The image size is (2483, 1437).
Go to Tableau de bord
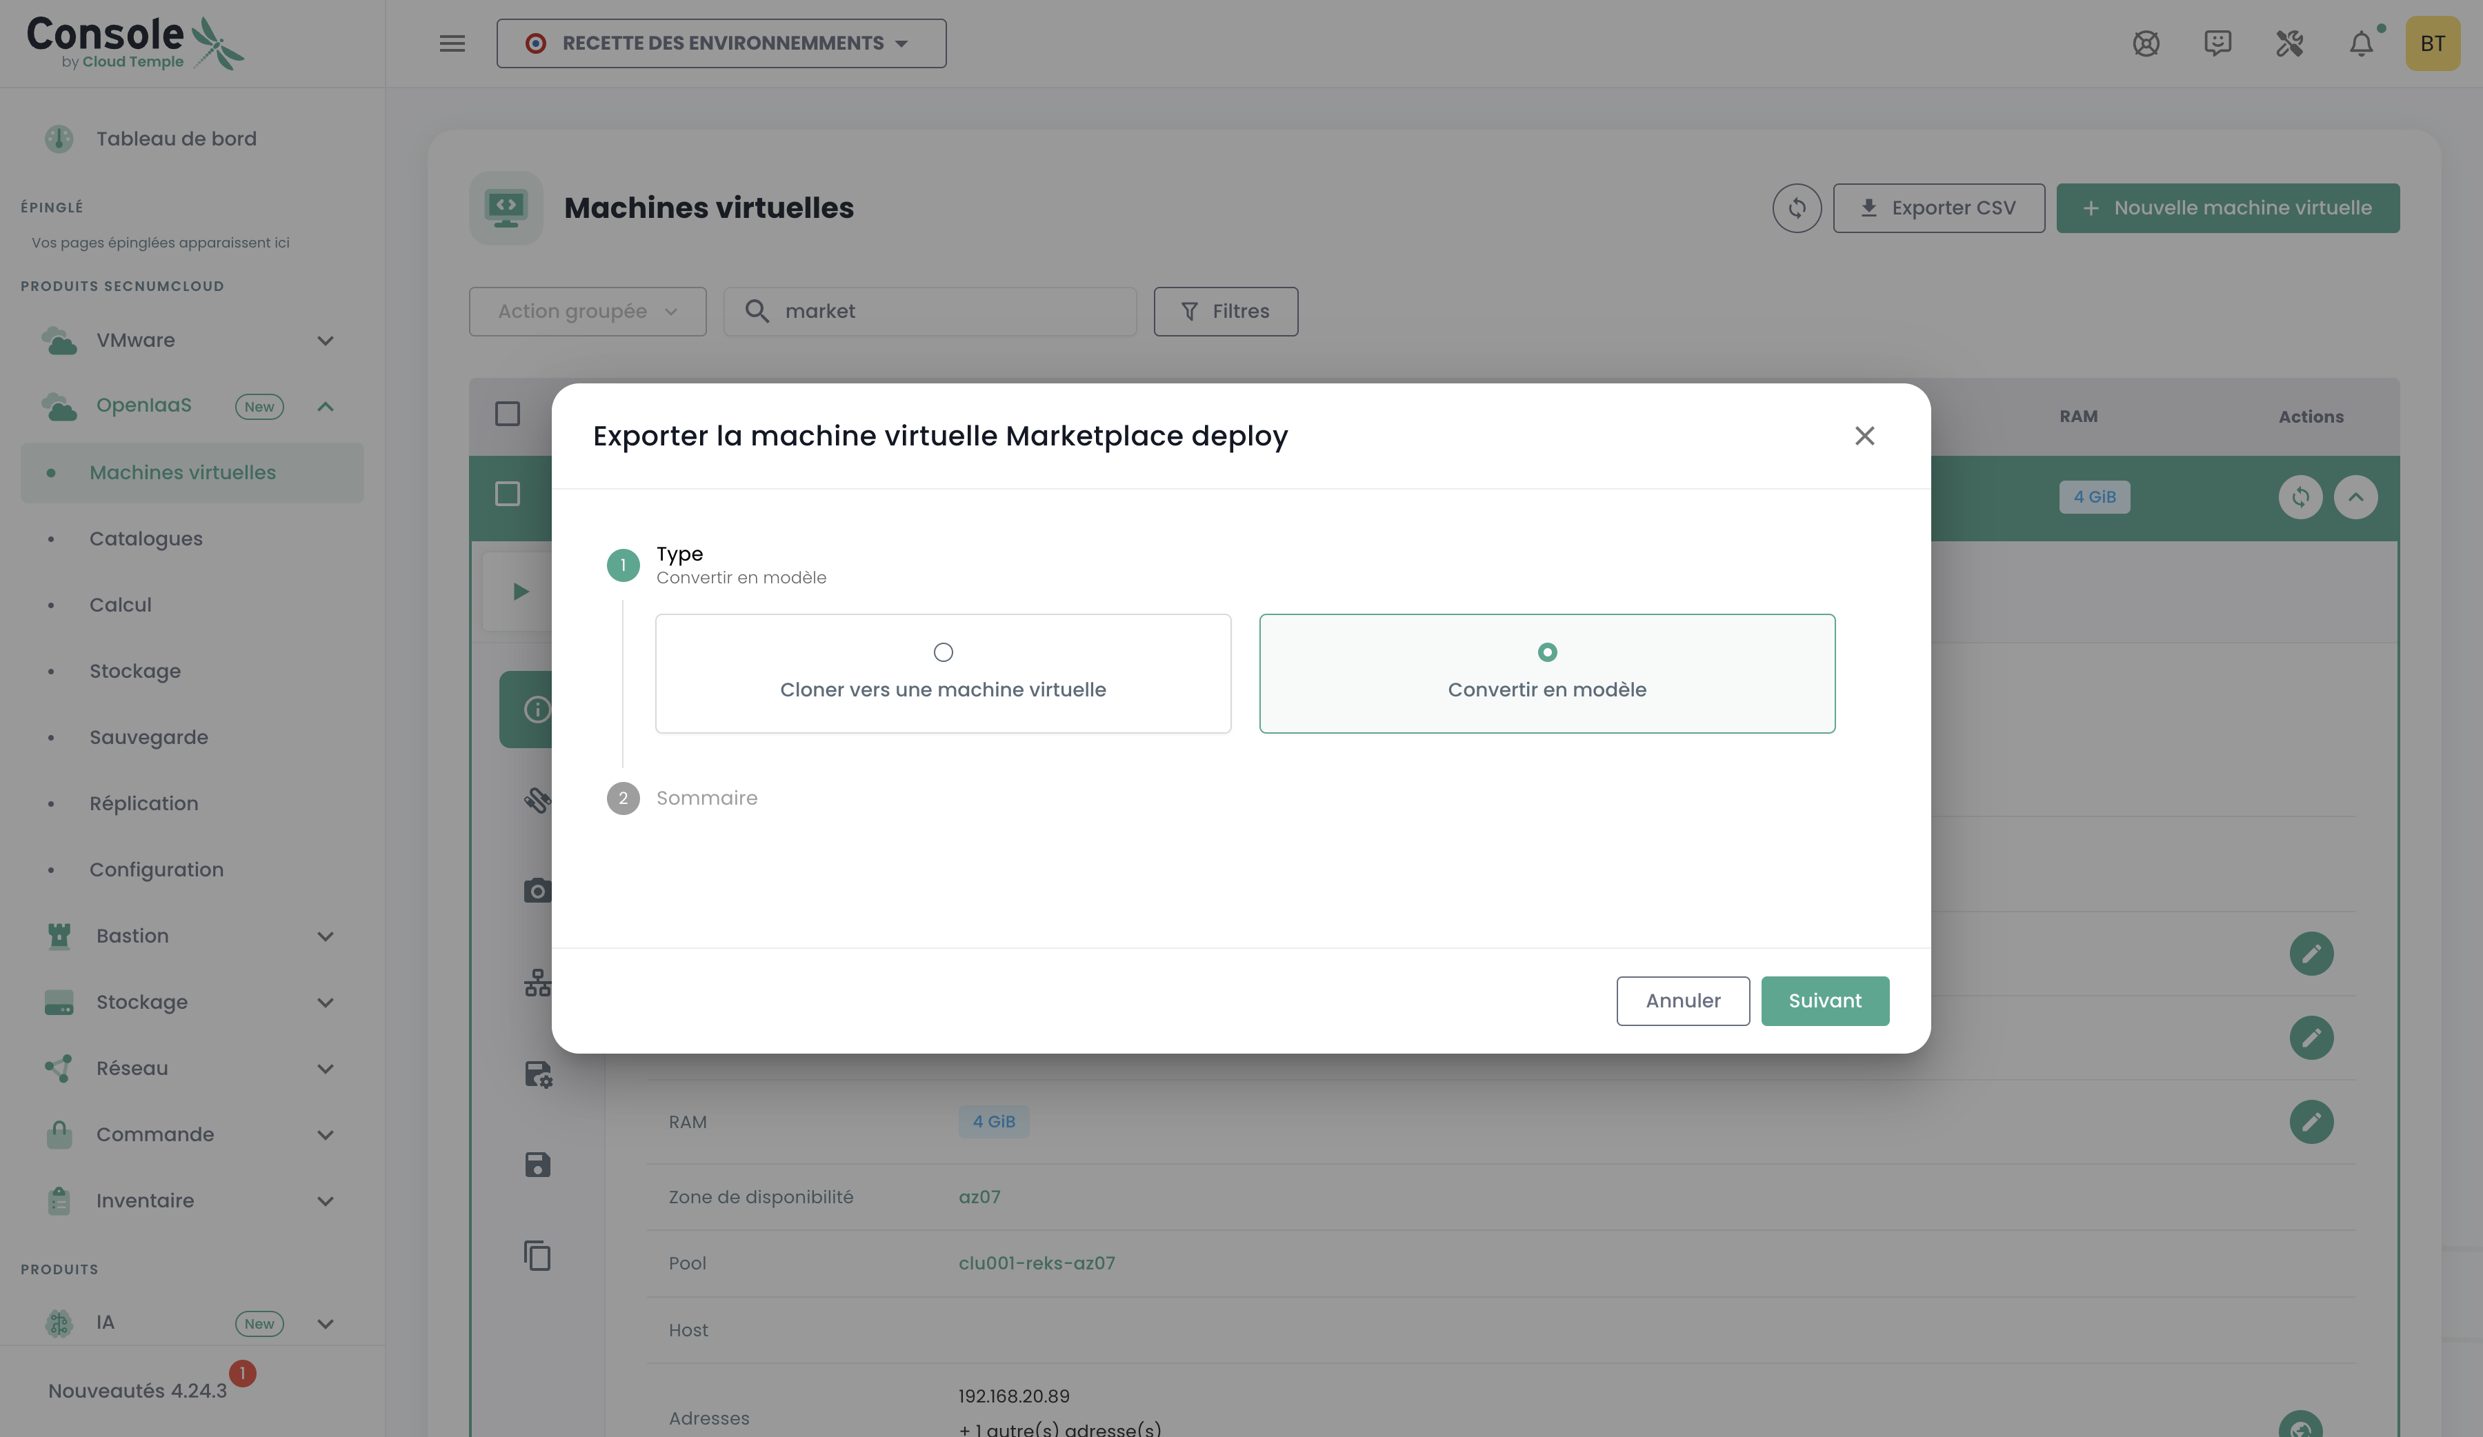click(x=175, y=139)
